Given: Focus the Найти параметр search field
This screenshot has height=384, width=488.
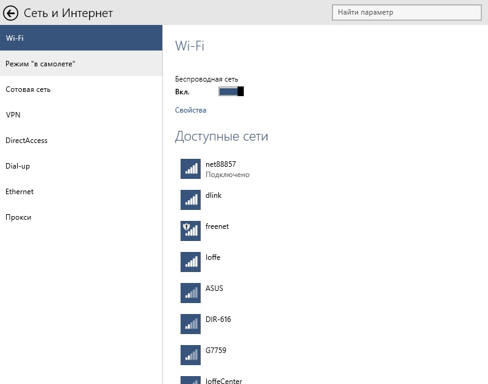Looking at the screenshot, I should (407, 12).
